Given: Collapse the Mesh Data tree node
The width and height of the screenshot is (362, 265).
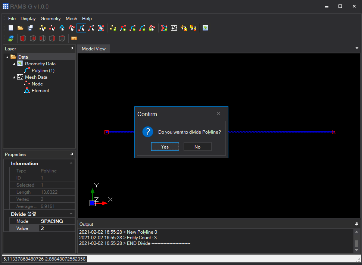Looking at the screenshot, I should pyautogui.click(x=14, y=77).
